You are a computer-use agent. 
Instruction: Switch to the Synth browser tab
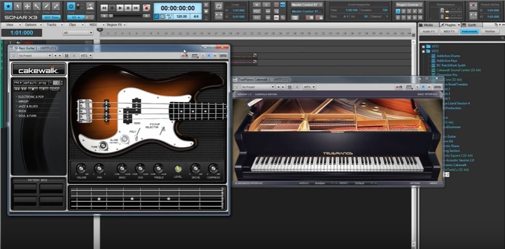[472, 25]
